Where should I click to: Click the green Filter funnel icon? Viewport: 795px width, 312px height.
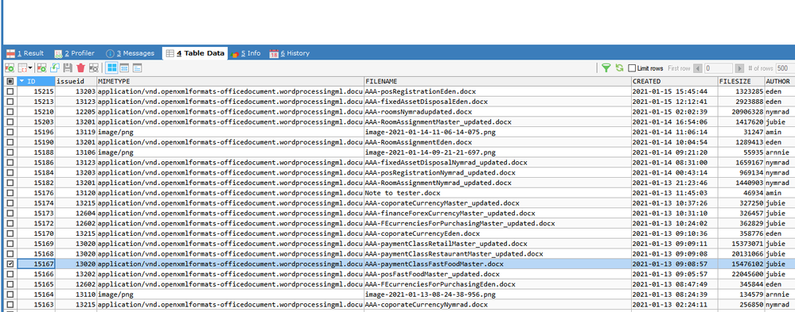tap(606, 67)
